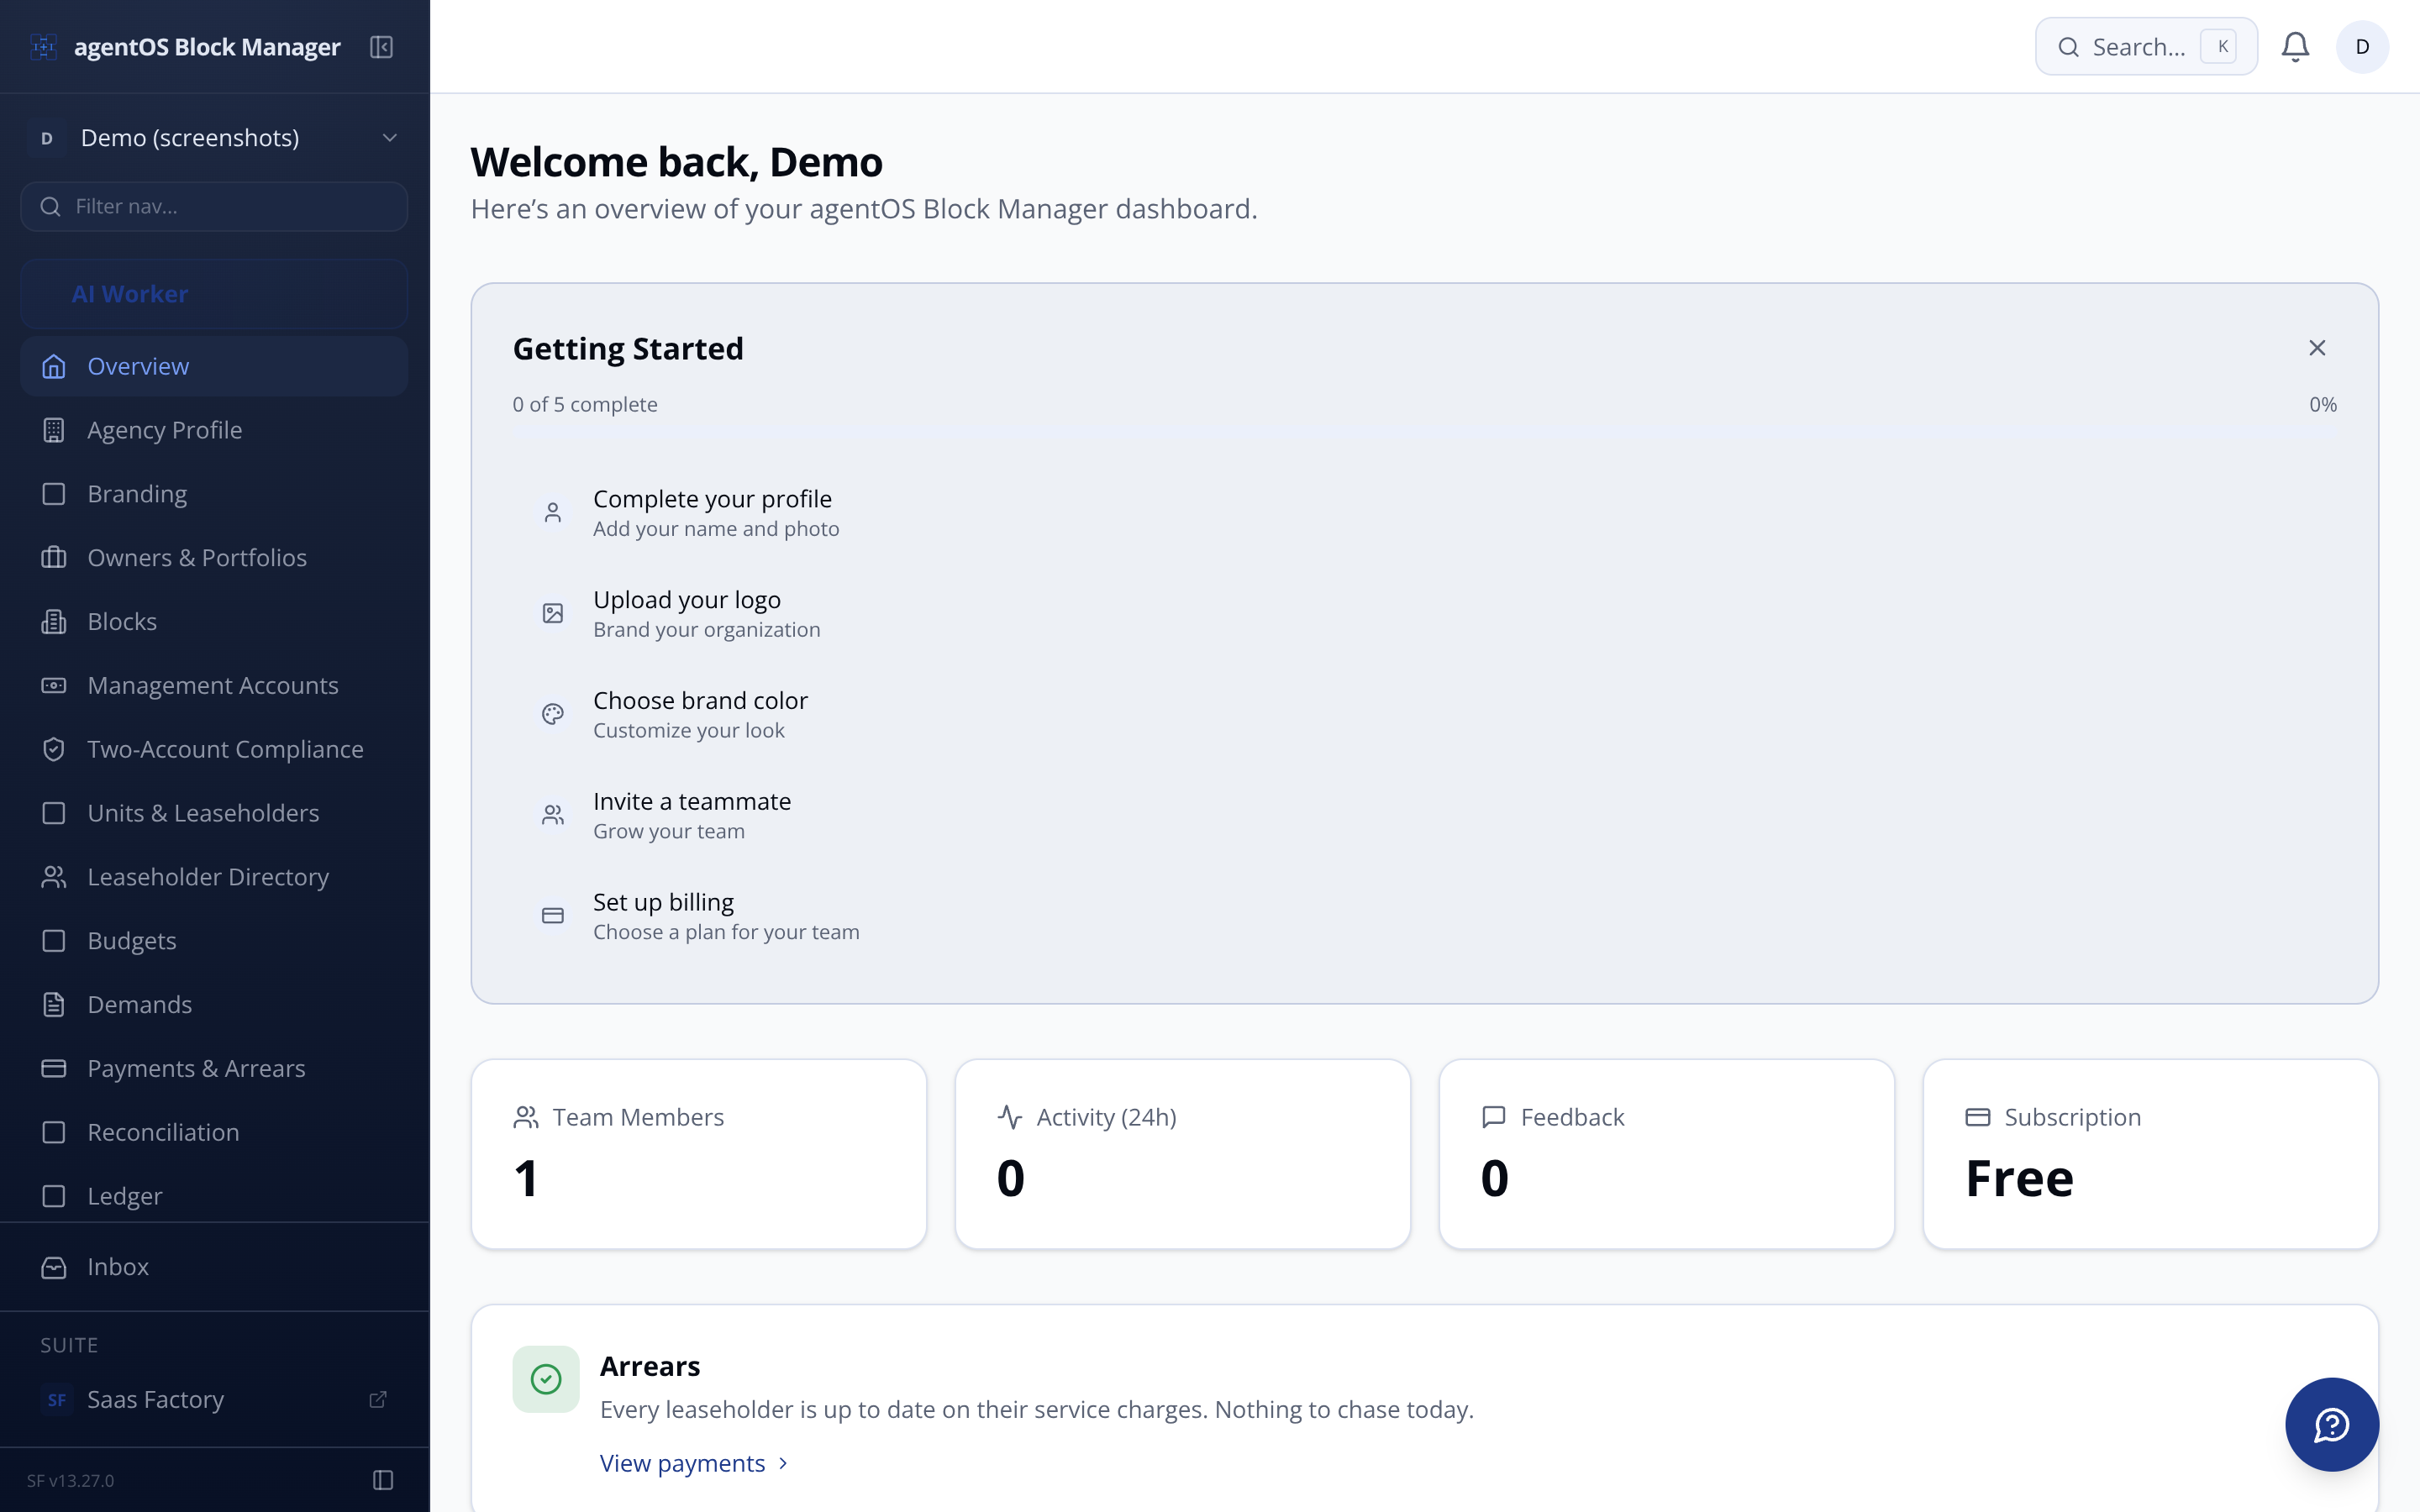This screenshot has width=2420, height=1512.
Task: Open the user avatar D menu
Action: [2362, 47]
